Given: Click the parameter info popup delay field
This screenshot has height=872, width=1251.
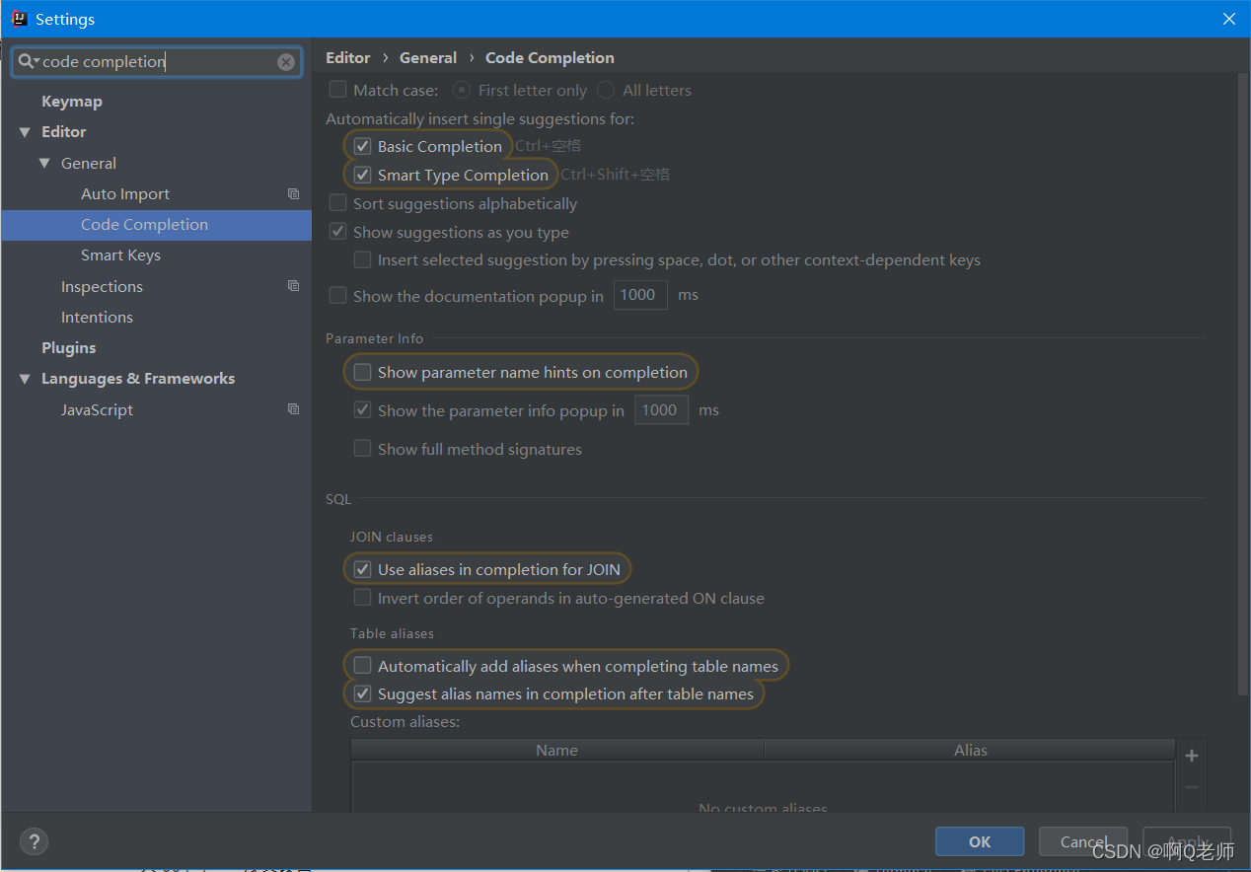Looking at the screenshot, I should 661,410.
